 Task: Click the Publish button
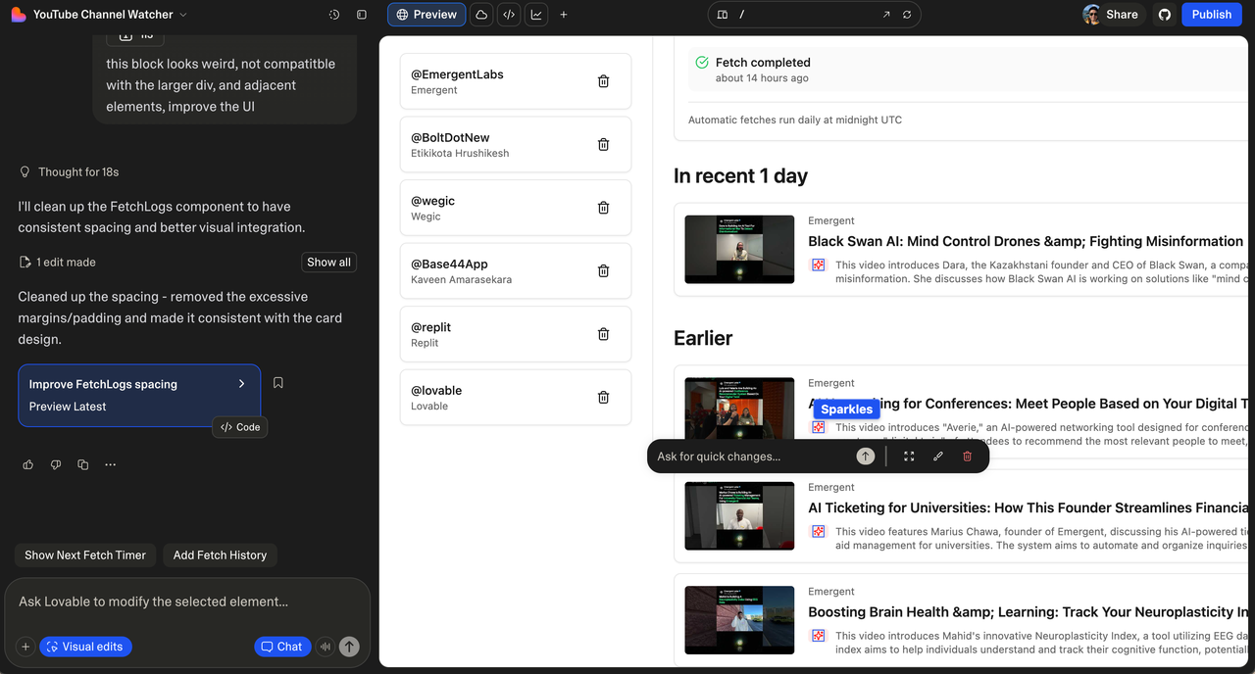(1212, 15)
